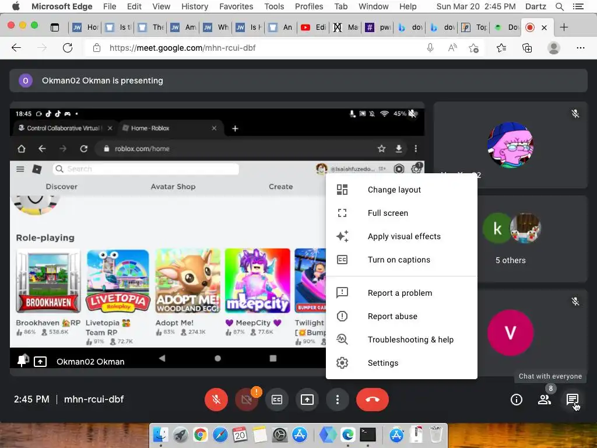Click the Roblox Search field
The height and width of the screenshot is (448, 597).
(x=146, y=169)
